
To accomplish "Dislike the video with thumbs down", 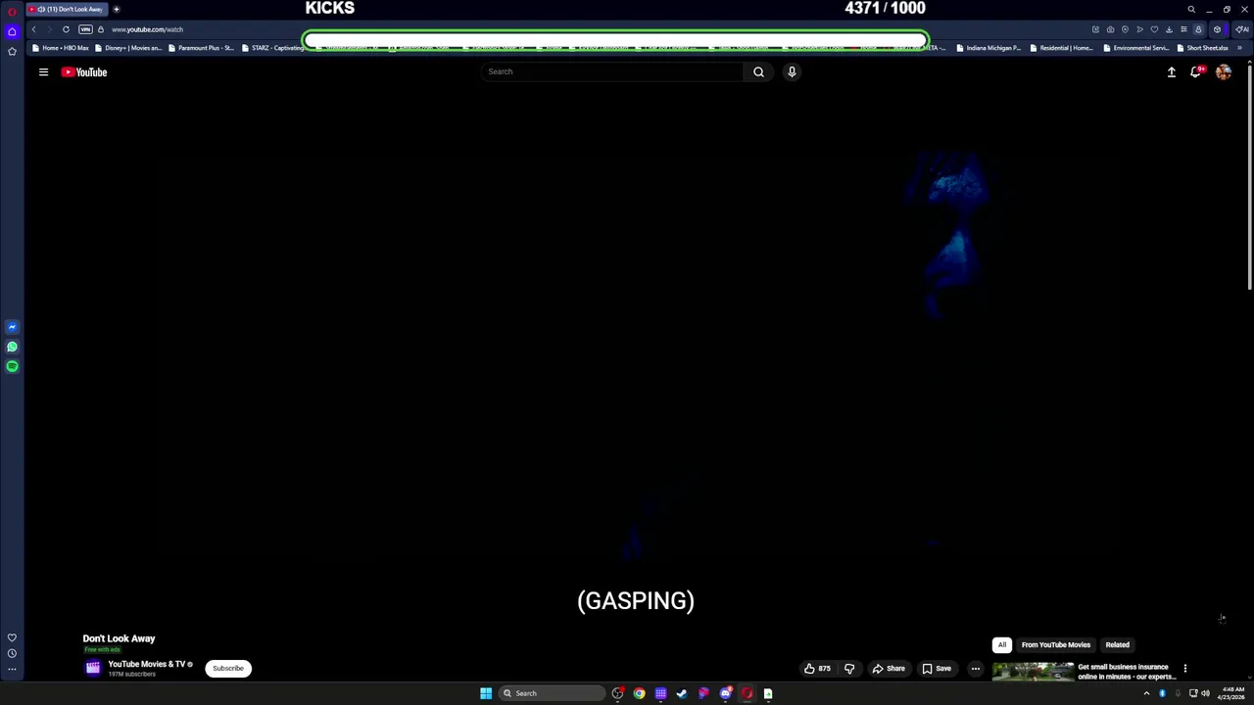I will click(849, 669).
